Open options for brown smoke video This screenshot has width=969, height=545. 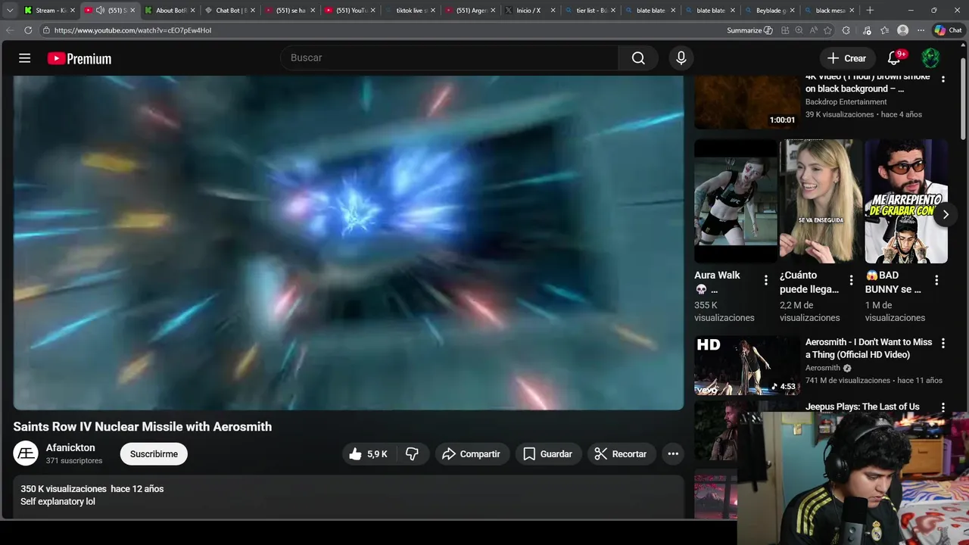click(x=943, y=79)
